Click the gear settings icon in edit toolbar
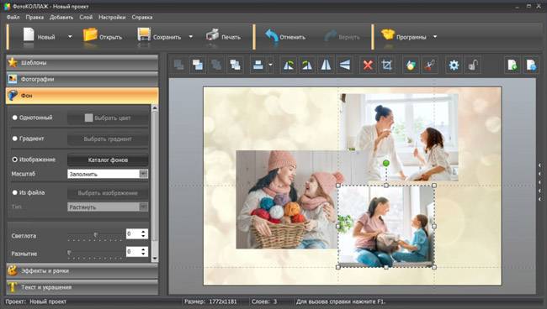 (x=454, y=65)
